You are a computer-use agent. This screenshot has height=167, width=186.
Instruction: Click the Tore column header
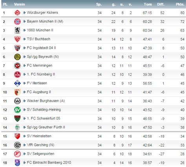148,4
